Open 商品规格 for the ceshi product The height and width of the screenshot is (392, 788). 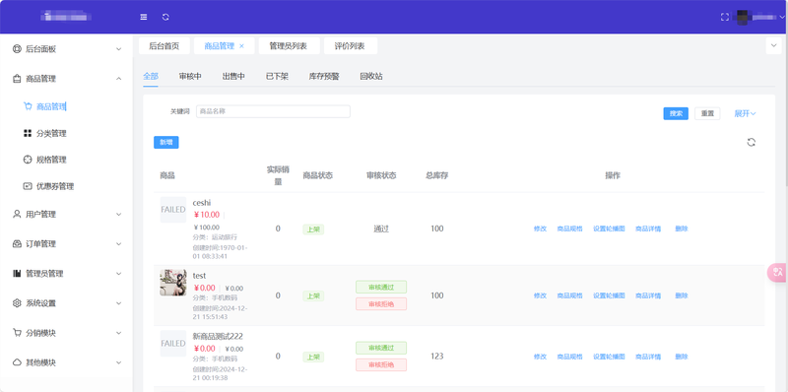tap(570, 229)
